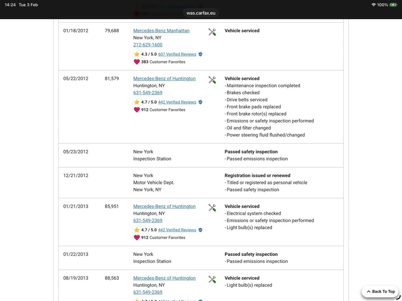Click the 4.7 star icon in the 05/22/2012 row
The image size is (402, 301).
(137, 102)
